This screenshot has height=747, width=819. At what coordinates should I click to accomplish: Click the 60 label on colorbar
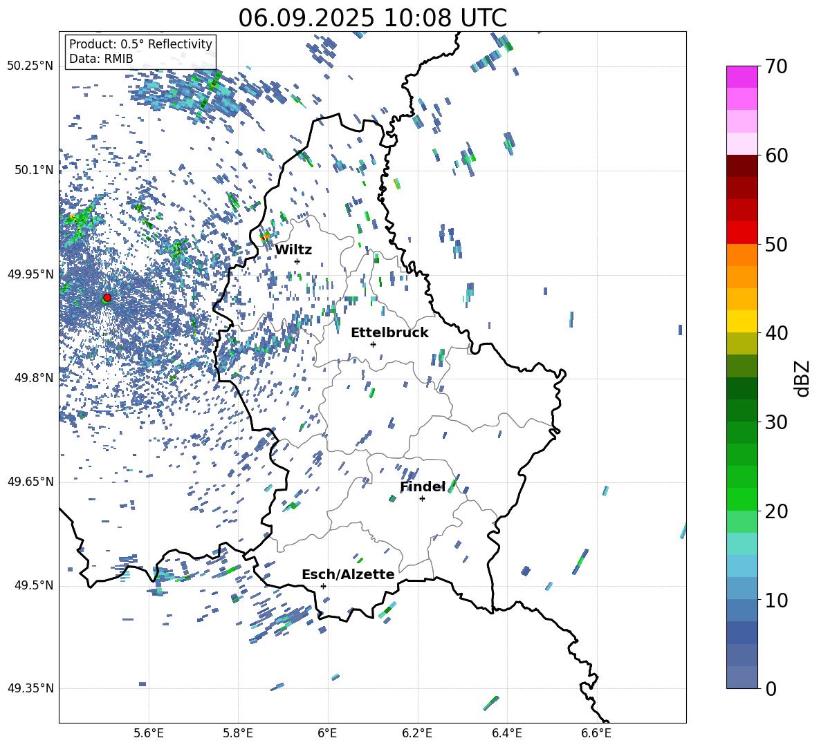(x=776, y=155)
